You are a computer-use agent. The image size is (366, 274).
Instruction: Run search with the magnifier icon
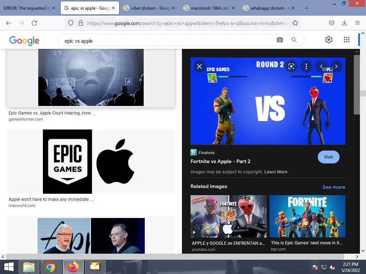pyautogui.click(x=294, y=40)
